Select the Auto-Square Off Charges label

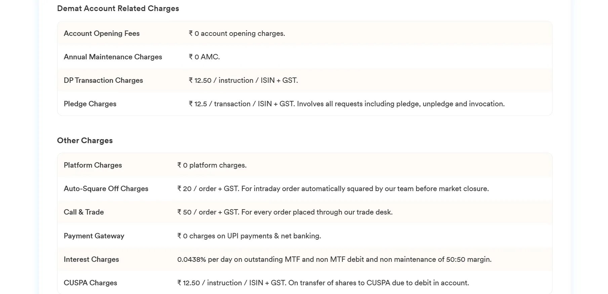[x=106, y=189]
